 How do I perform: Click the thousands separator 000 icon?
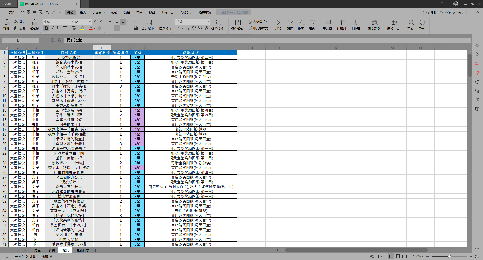194,28
